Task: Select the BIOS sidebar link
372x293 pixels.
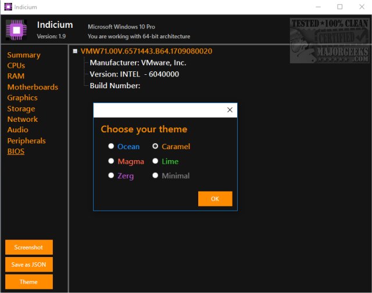Action: (x=16, y=151)
